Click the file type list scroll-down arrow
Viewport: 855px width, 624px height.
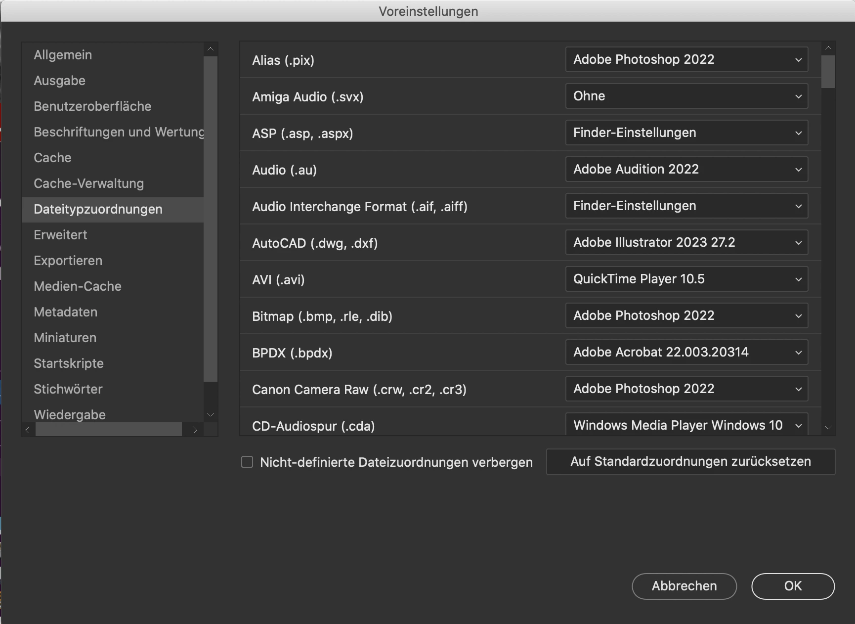tap(828, 428)
